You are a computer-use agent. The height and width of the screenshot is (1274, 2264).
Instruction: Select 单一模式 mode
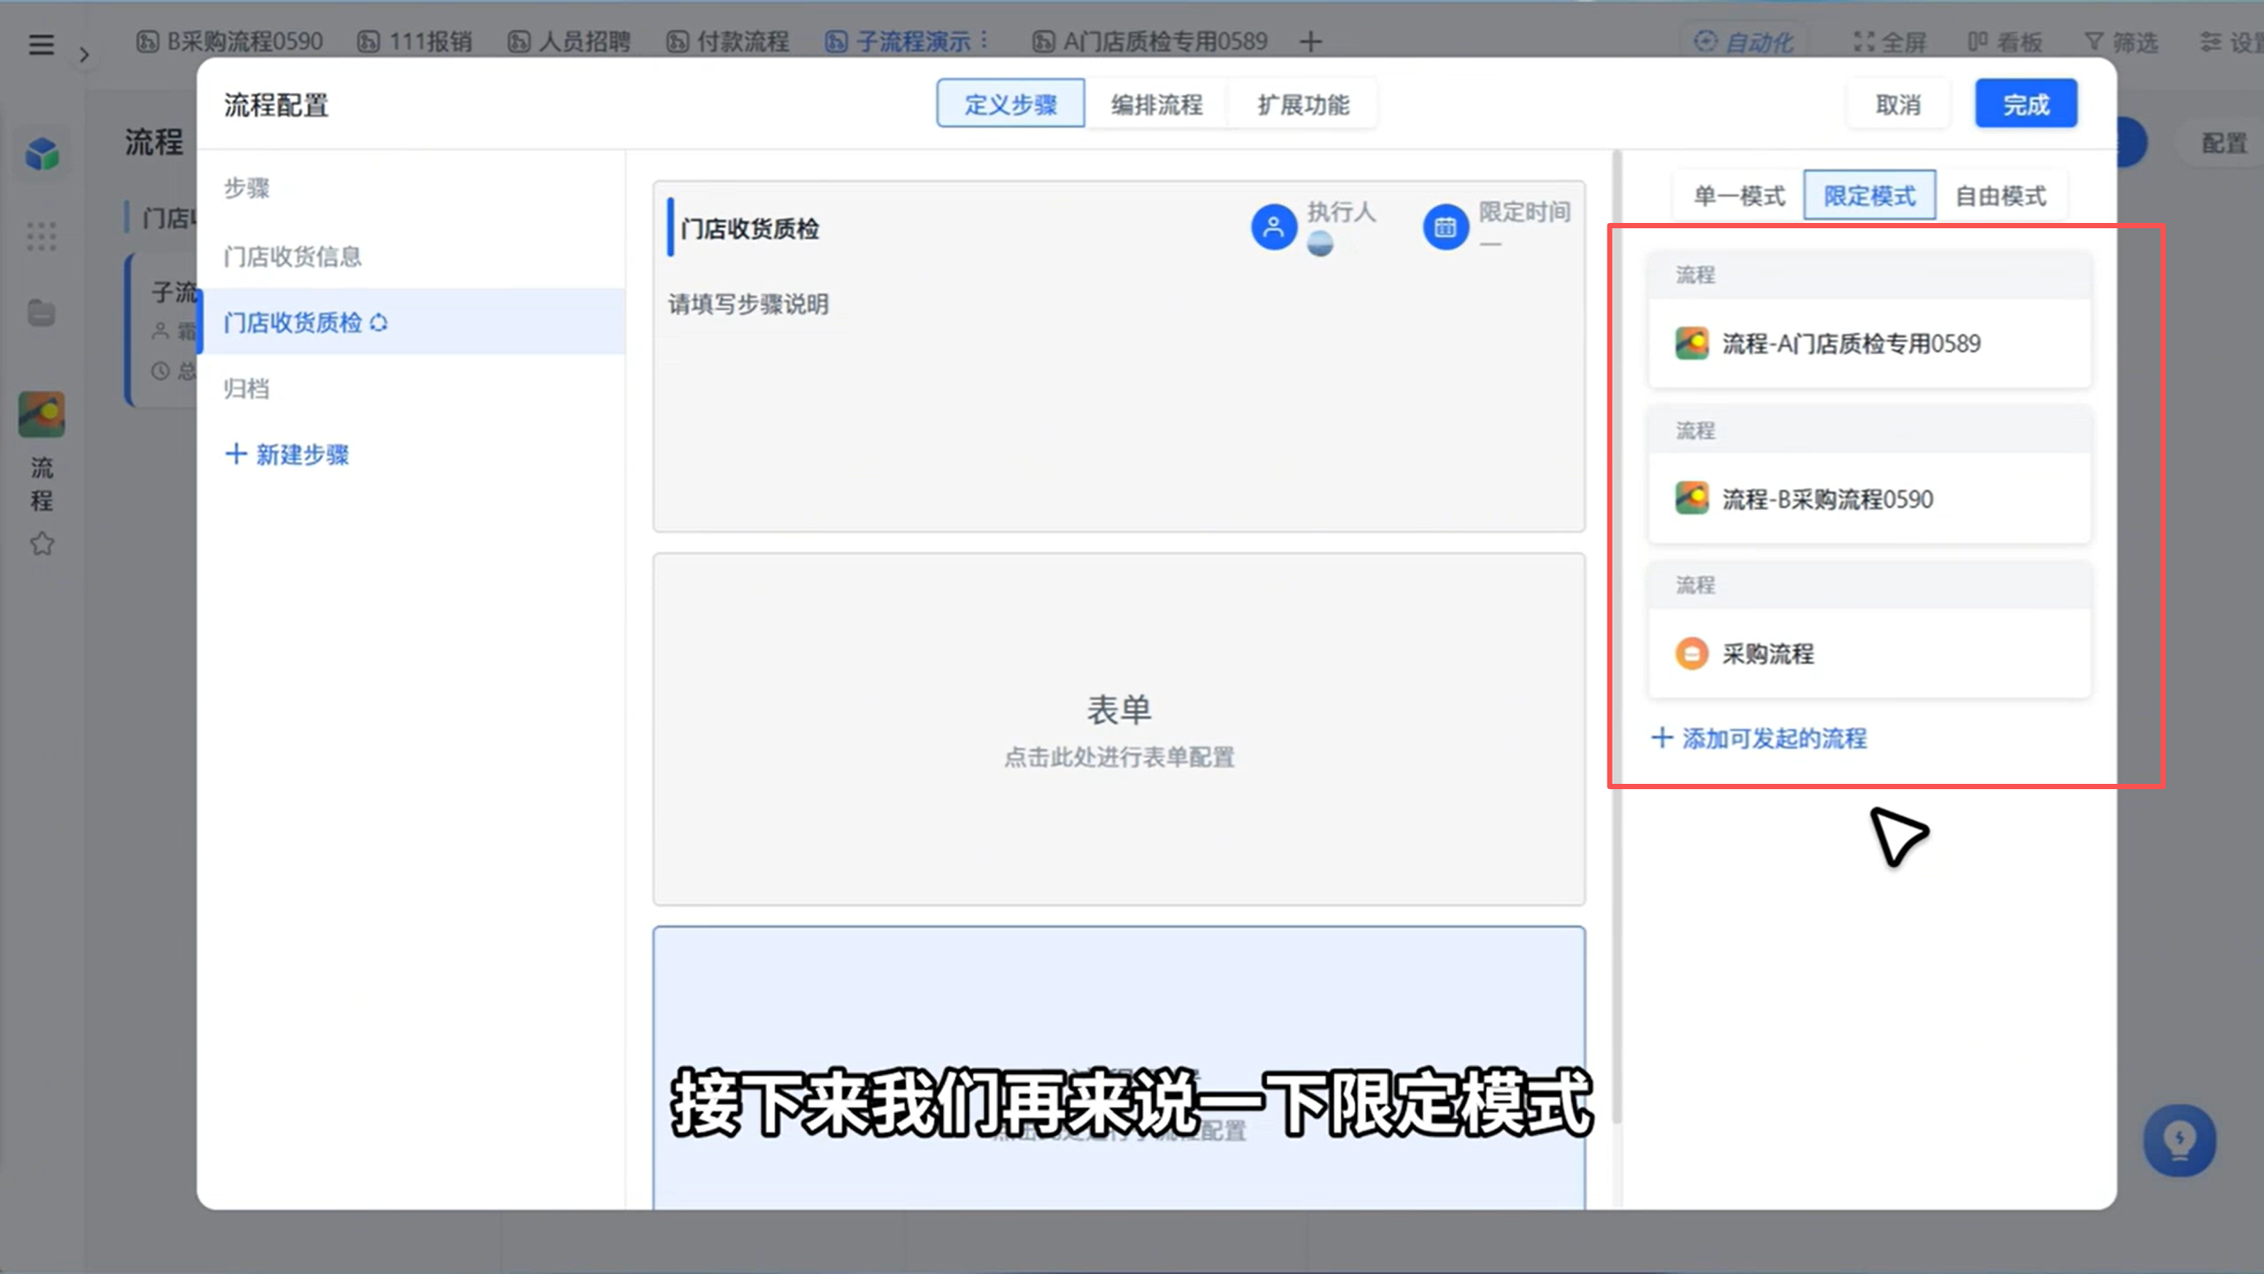(1738, 196)
